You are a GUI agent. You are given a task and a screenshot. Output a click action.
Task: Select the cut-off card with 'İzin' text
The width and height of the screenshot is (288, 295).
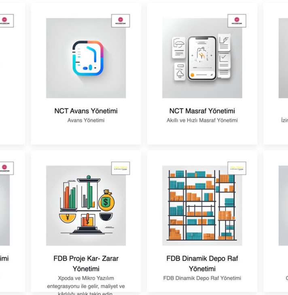coord(275,74)
